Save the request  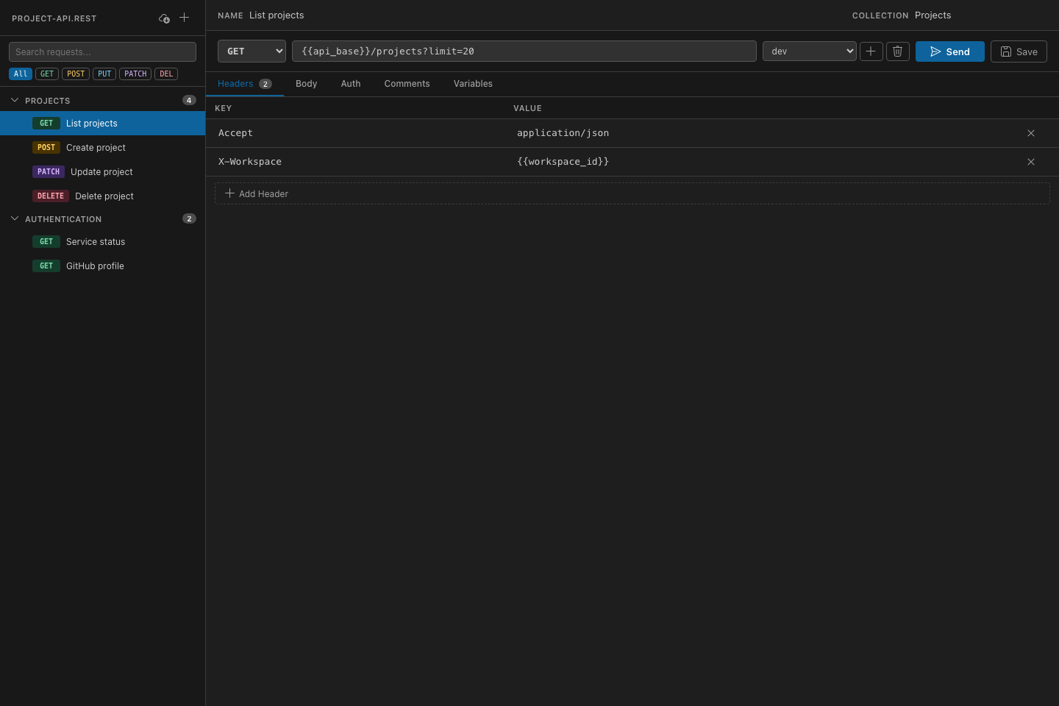click(1019, 51)
